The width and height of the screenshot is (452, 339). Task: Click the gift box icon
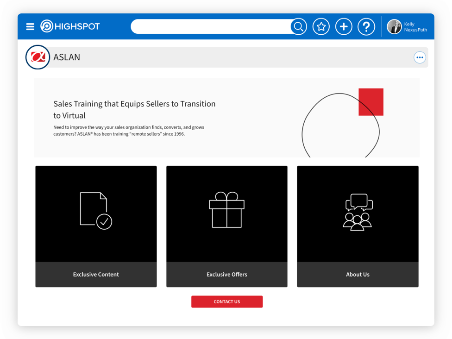(x=227, y=210)
